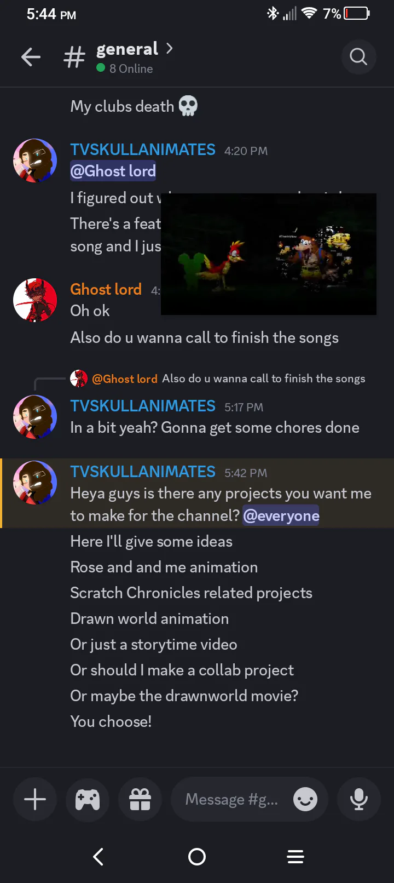This screenshot has height=883, width=394.
Task: Open the search magnifier icon
Action: pyautogui.click(x=358, y=56)
